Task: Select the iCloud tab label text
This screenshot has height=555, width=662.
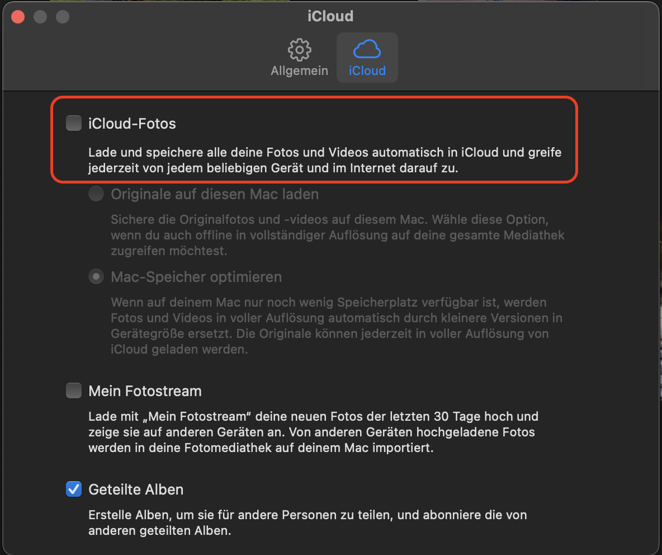Action: [x=367, y=71]
